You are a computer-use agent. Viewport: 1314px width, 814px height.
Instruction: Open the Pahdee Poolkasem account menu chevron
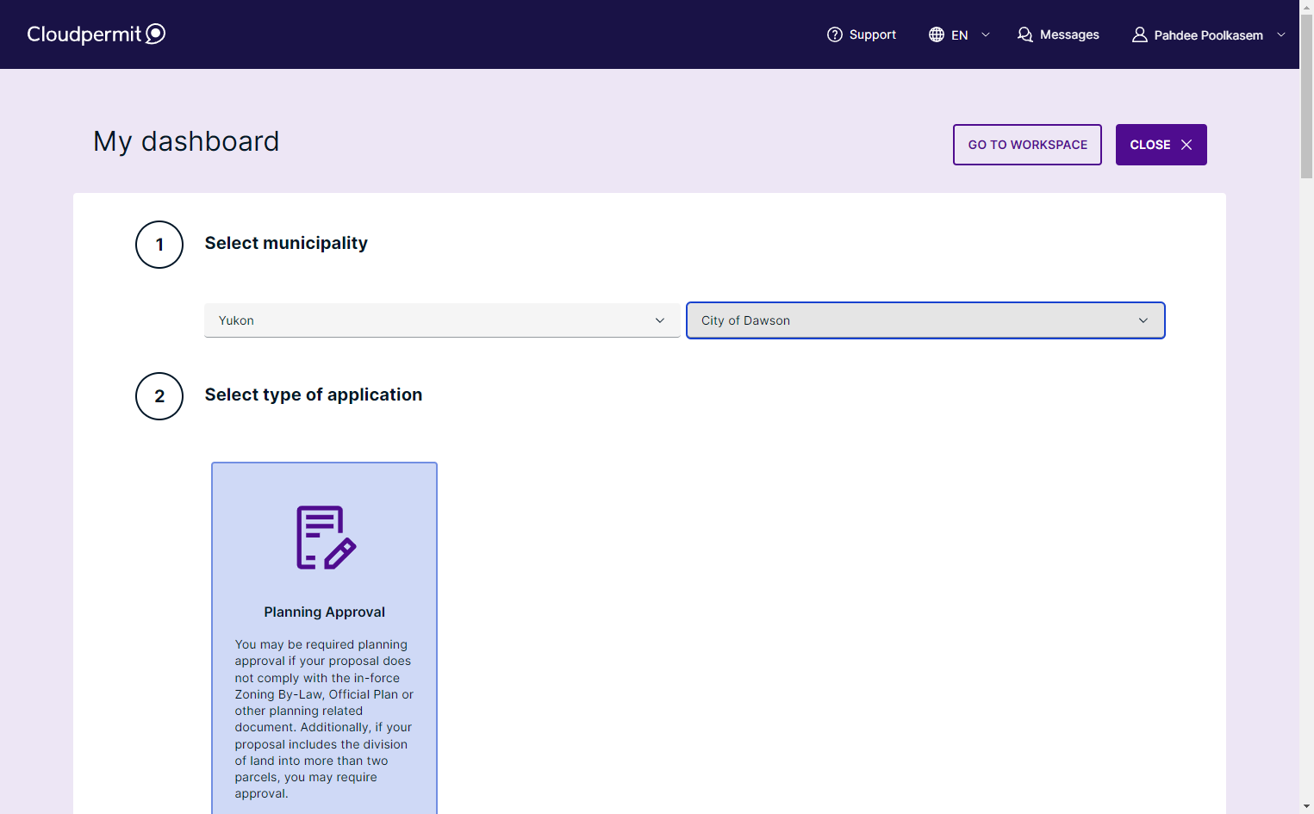(x=1281, y=34)
